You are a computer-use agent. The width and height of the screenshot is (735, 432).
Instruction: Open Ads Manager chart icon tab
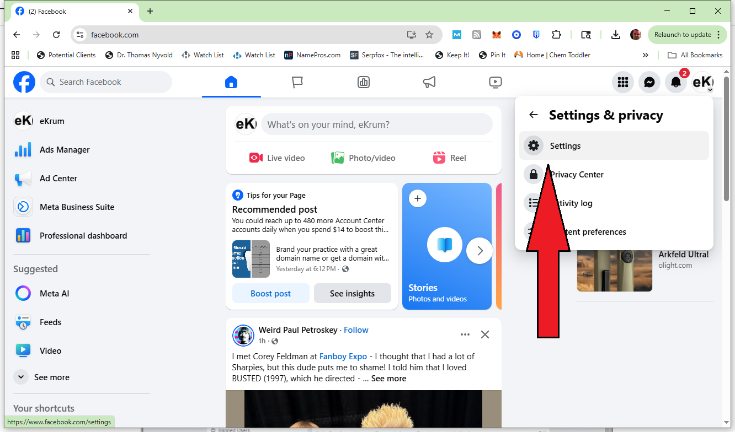pyautogui.click(x=363, y=82)
